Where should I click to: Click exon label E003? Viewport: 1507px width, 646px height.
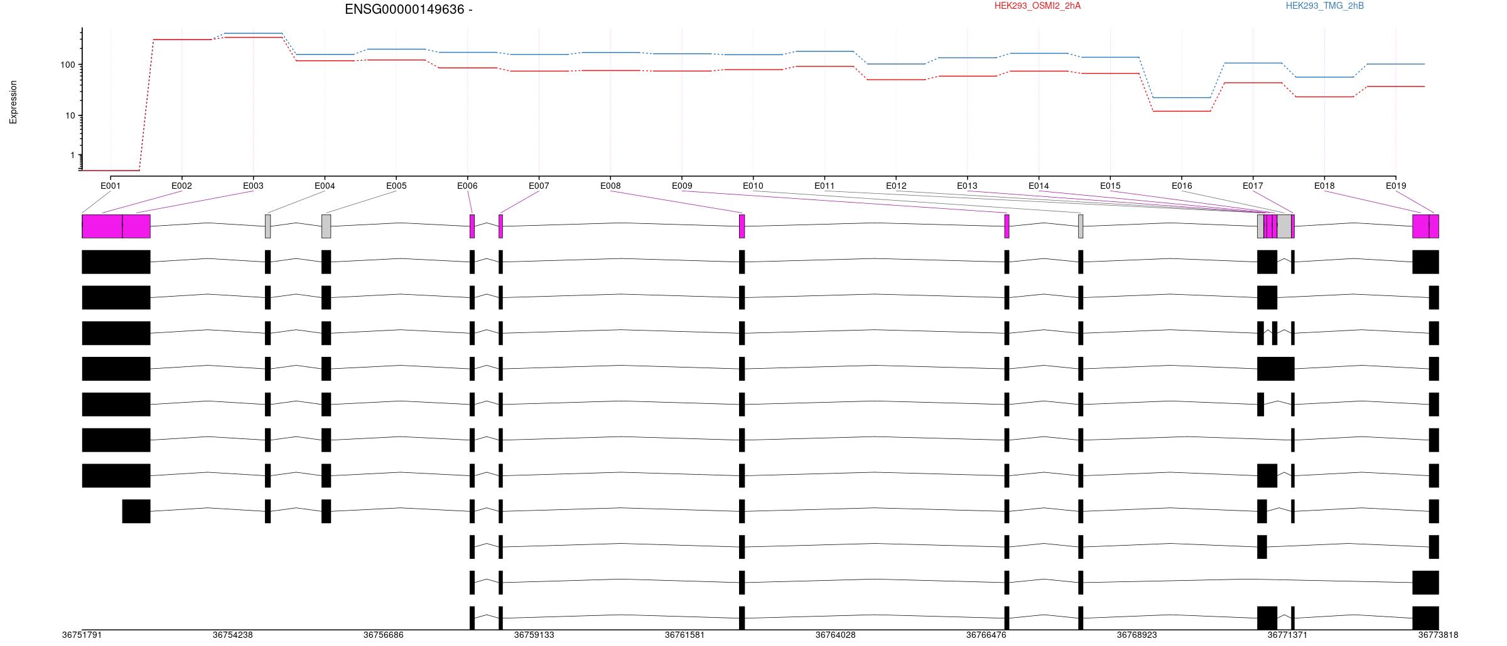coord(253,186)
